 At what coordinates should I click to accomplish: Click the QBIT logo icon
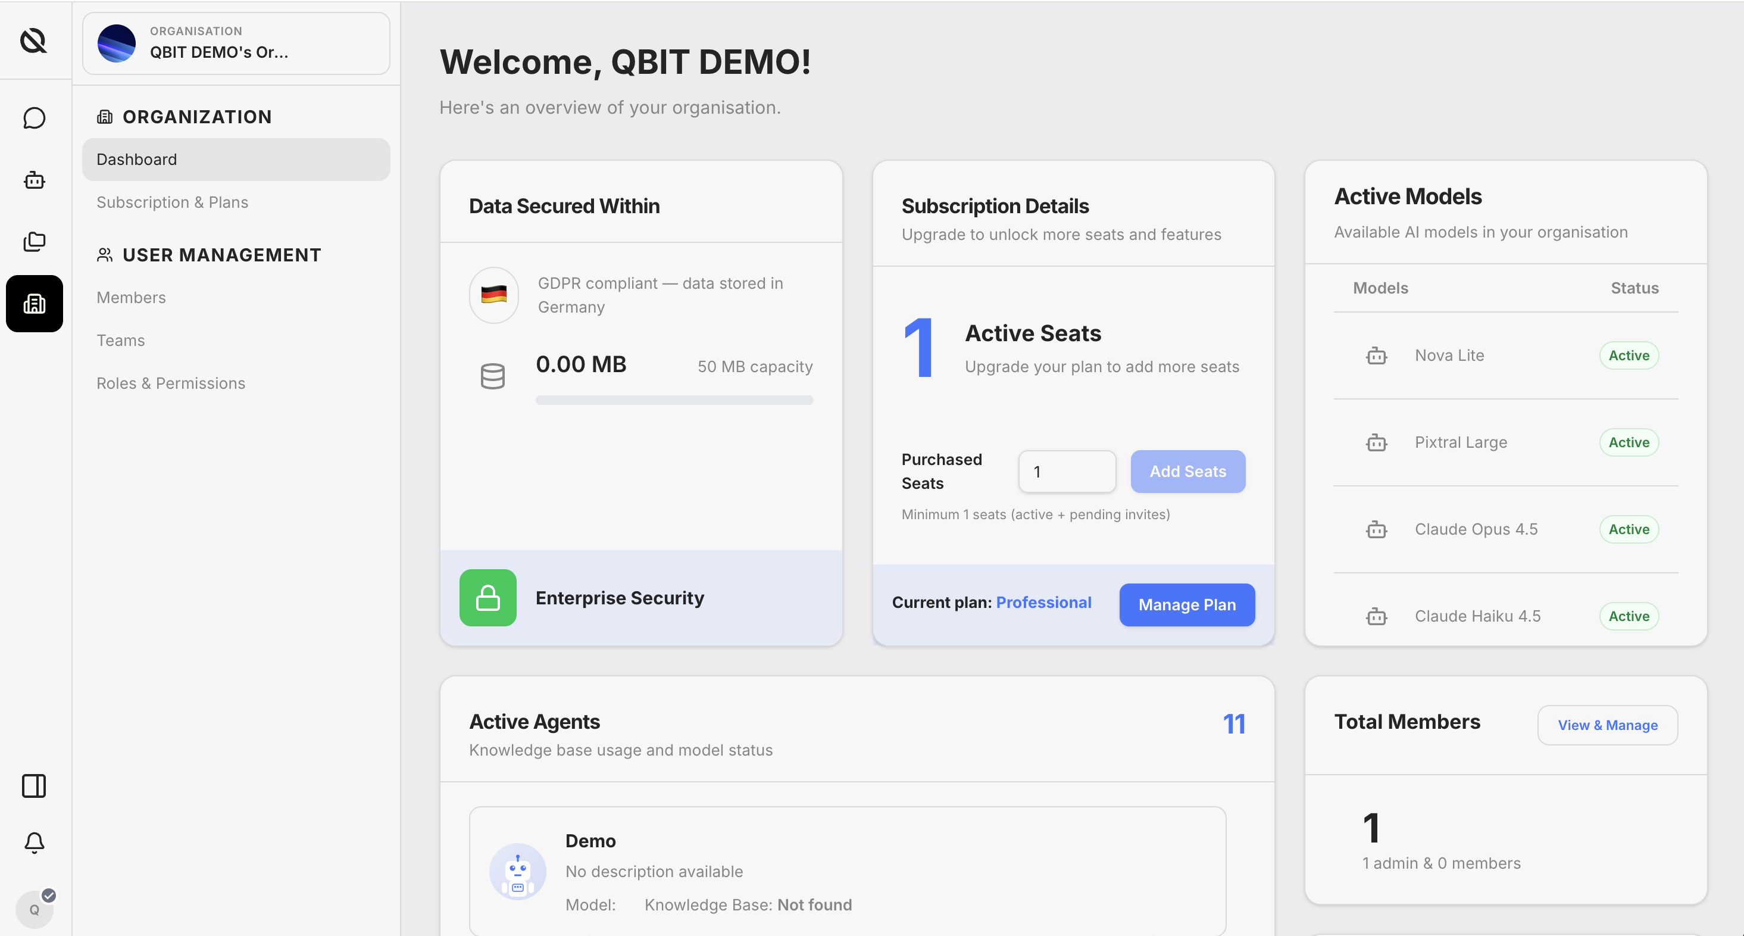point(33,40)
